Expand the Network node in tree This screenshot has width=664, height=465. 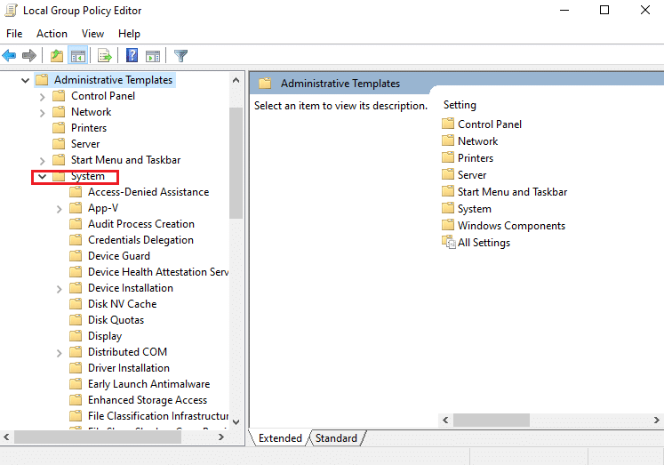42,113
